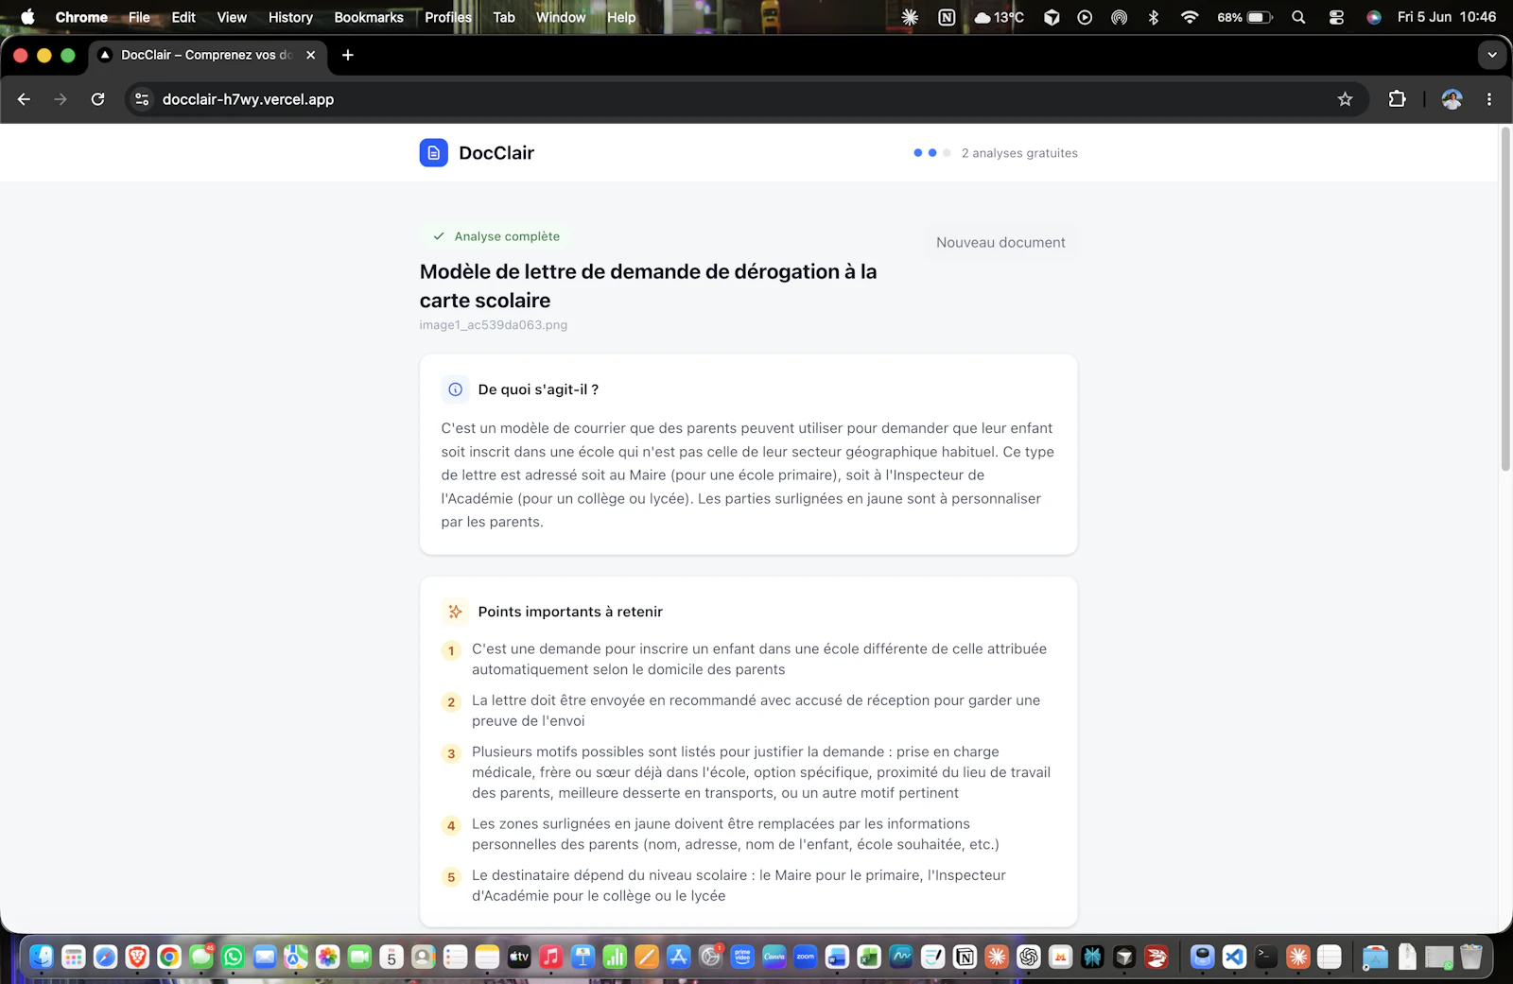Open the History menu

[290, 17]
